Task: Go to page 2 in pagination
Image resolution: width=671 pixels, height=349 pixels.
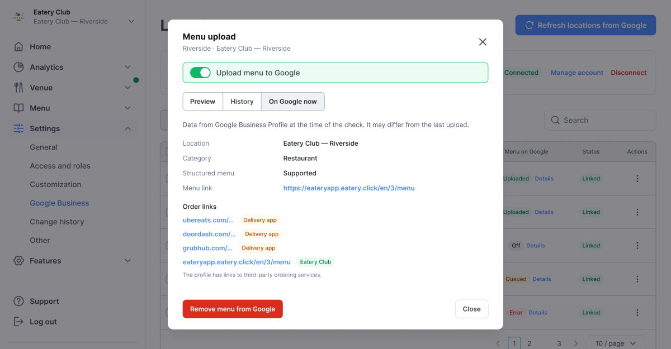Action: (x=529, y=343)
